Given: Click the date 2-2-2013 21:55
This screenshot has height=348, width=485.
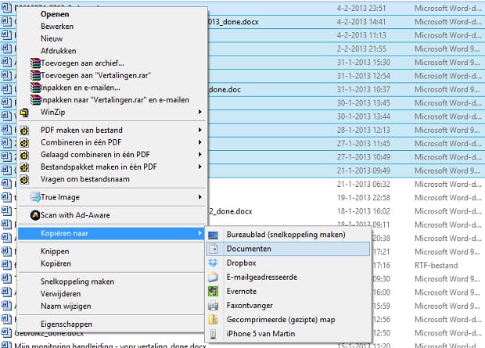Looking at the screenshot, I should point(361,48).
